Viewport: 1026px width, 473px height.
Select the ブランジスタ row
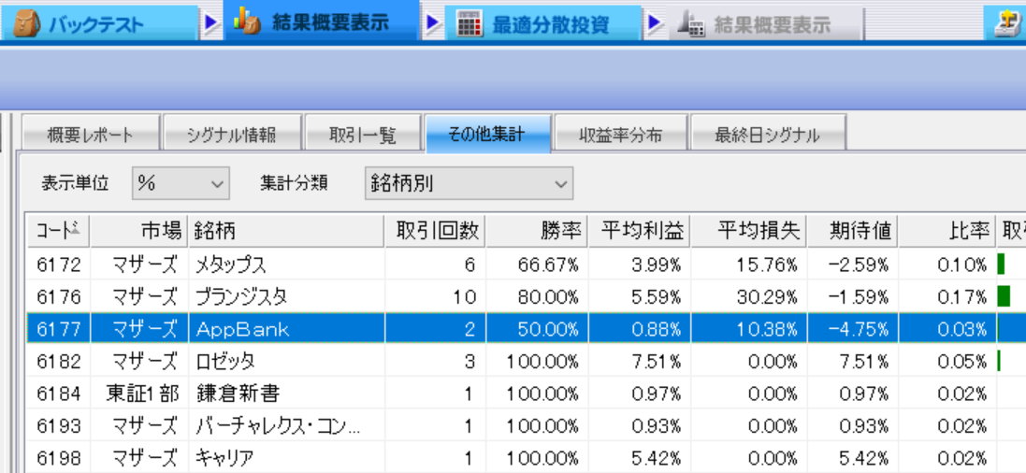526,297
